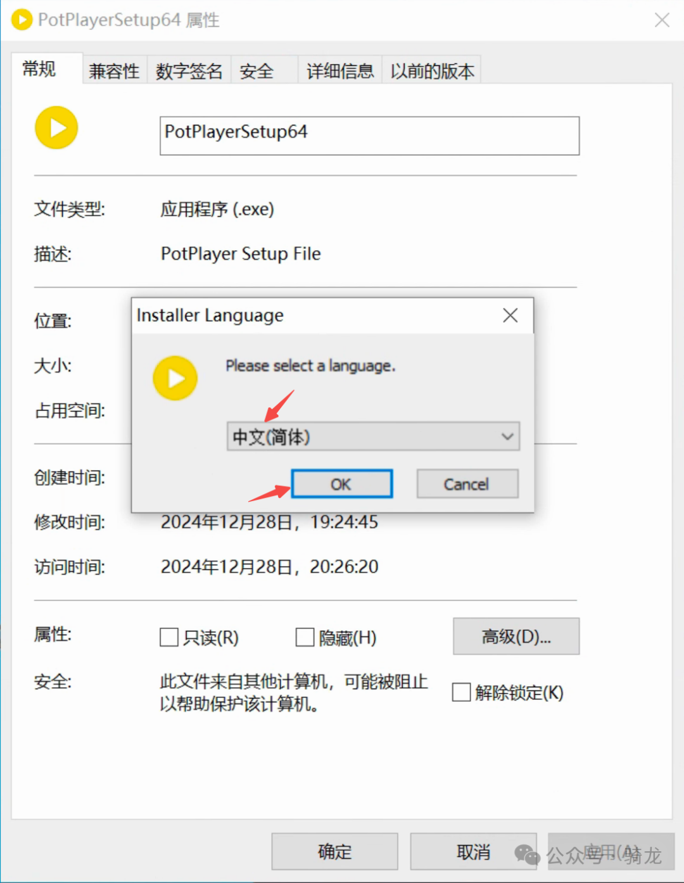Viewport: 684px width, 883px height.
Task: Click the WeChat watermark icon near the Apply button
Action: (528, 853)
